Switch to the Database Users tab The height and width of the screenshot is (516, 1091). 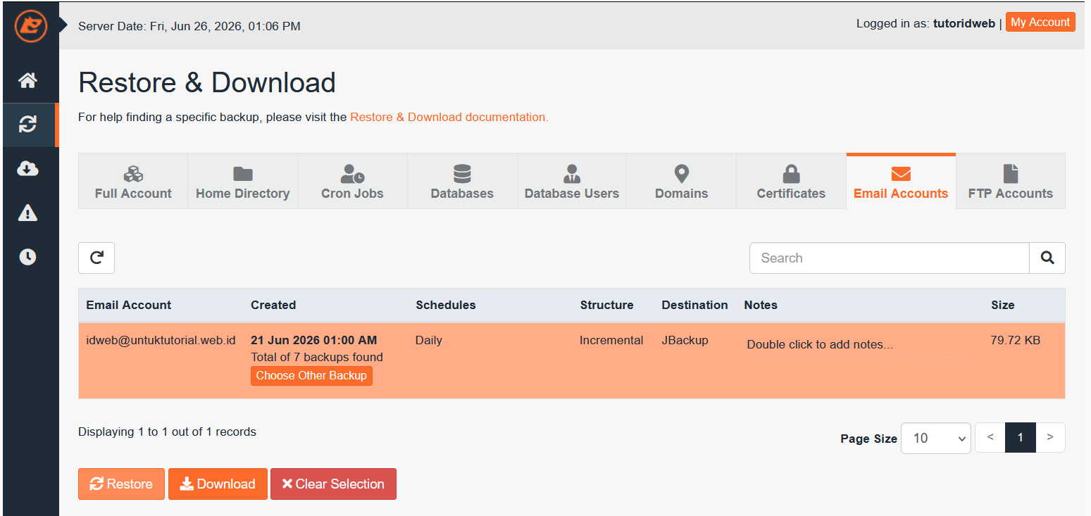572,182
